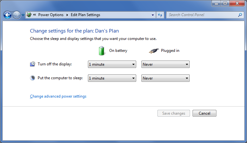This screenshot has width=247, height=143.
Task: Open display-off dropdown for On battery
Action: point(112,64)
